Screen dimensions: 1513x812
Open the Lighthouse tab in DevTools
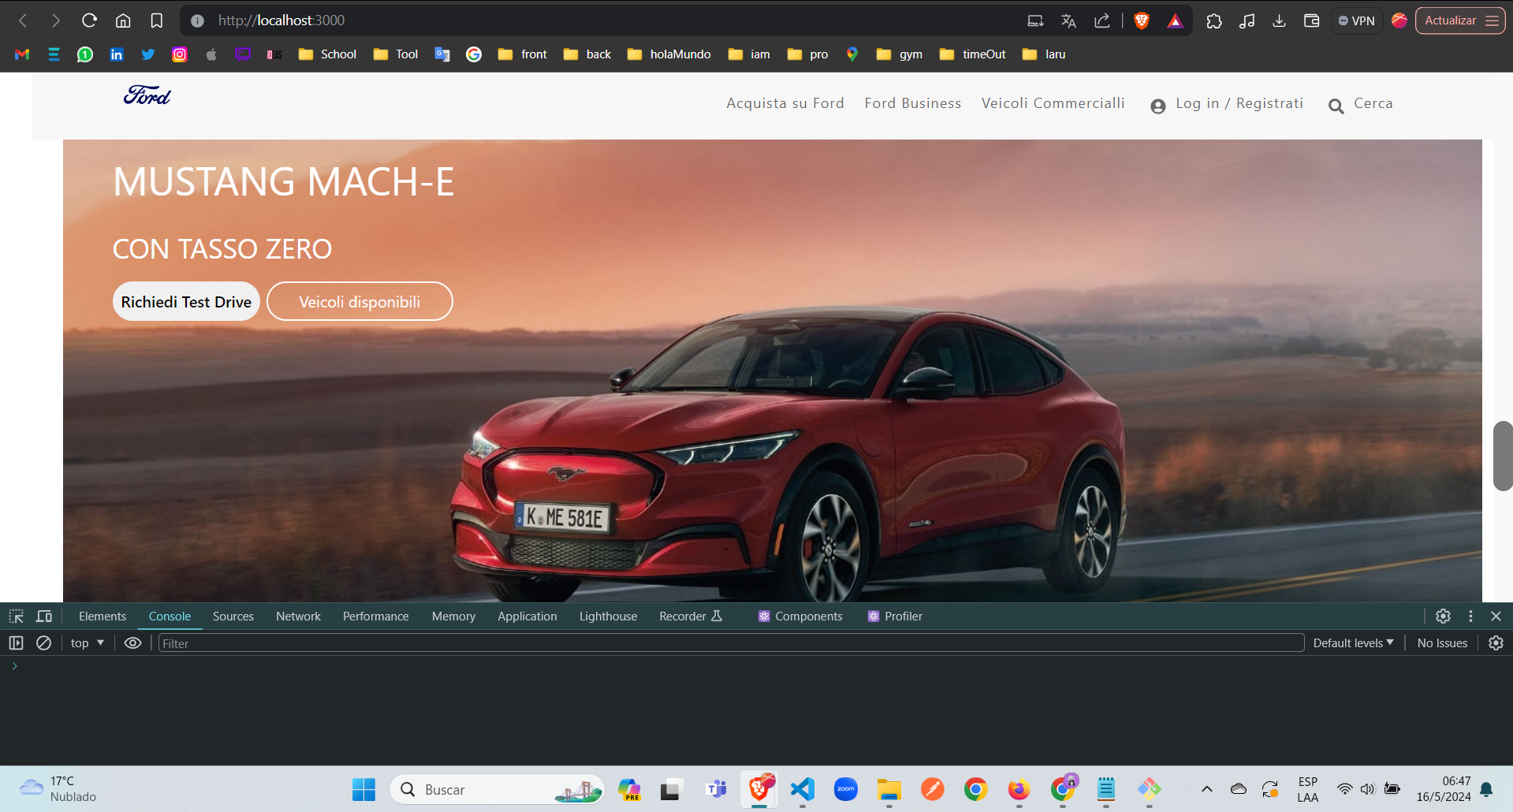pyautogui.click(x=608, y=616)
